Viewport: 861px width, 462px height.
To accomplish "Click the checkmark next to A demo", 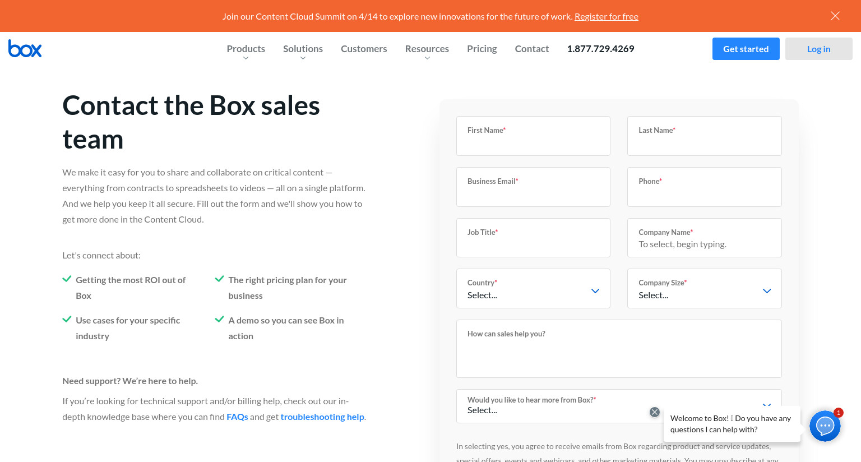I will 220,319.
